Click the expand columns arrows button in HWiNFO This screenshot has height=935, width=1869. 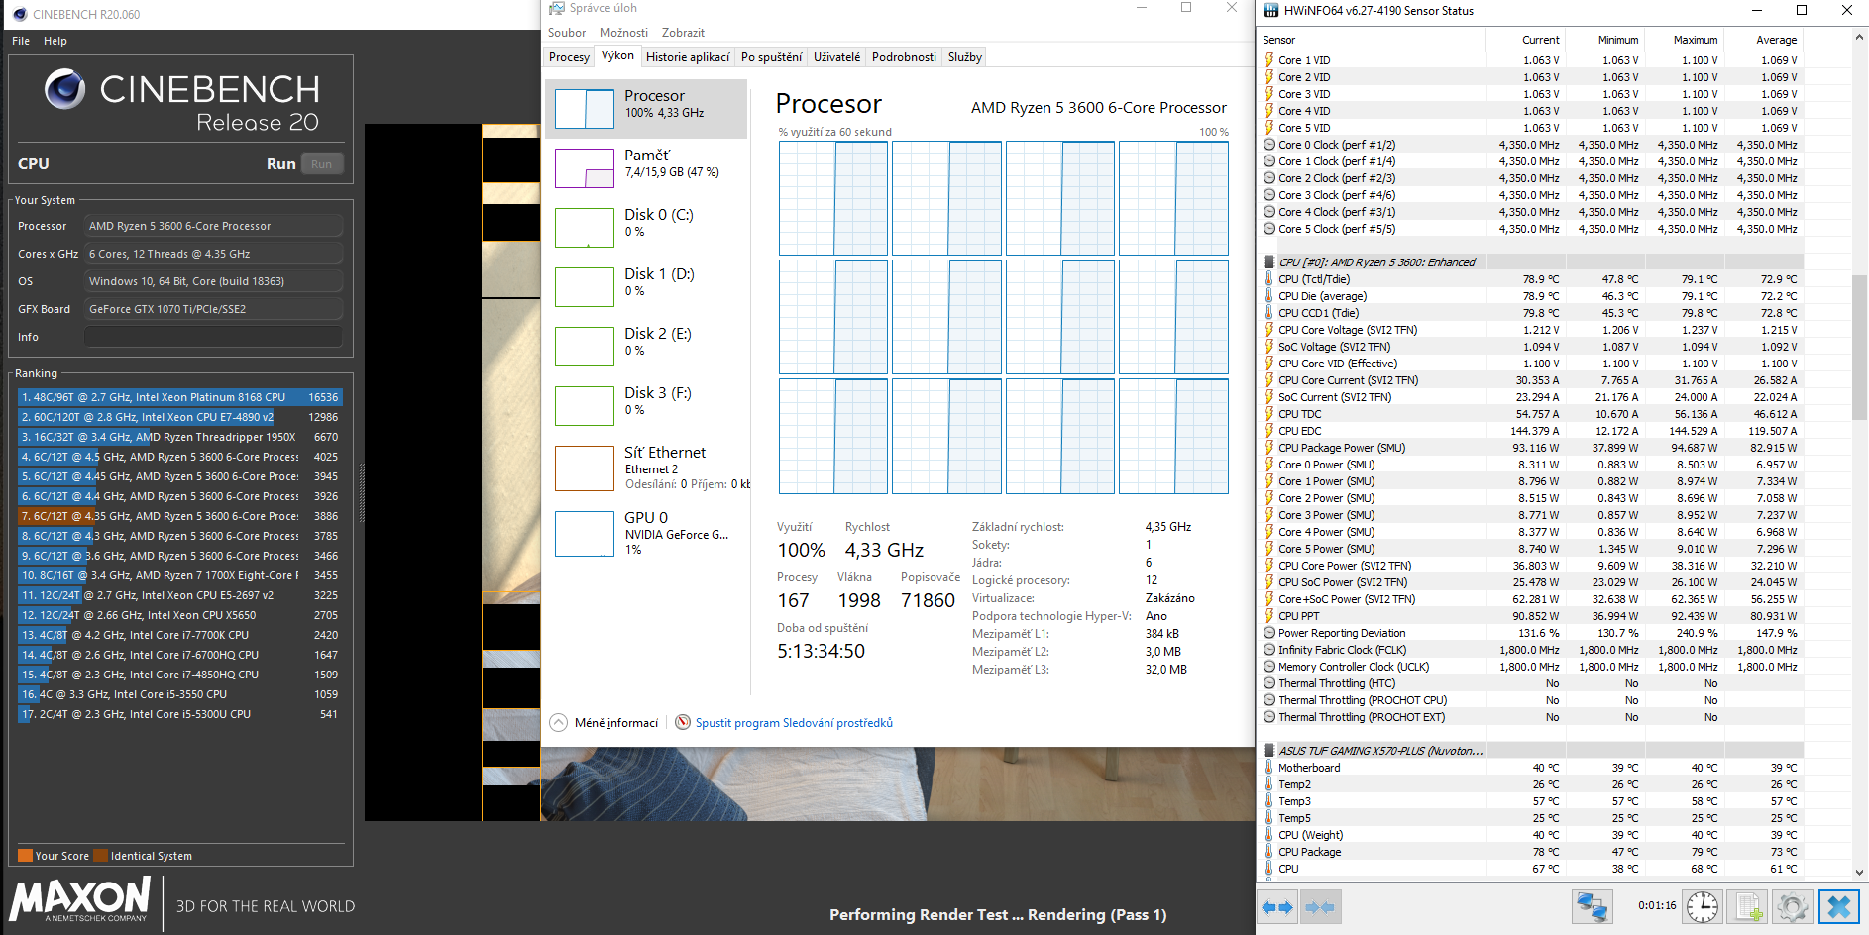tap(1278, 907)
